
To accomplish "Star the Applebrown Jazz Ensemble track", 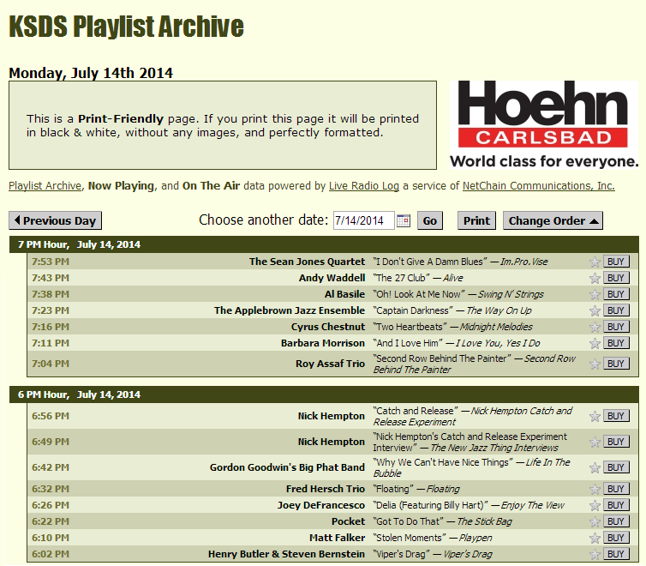I will pyautogui.click(x=595, y=310).
